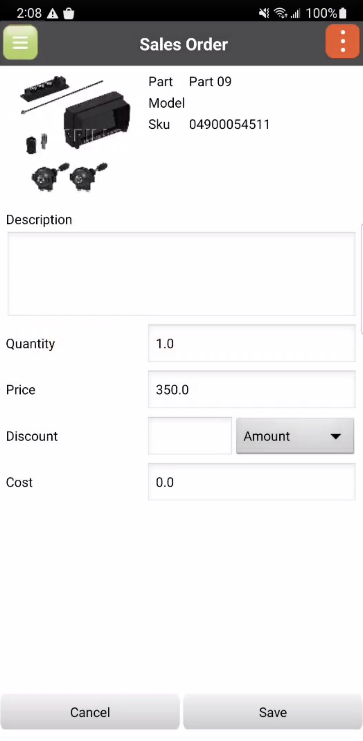
Task: Click the Price field showing 350.0
Action: (x=251, y=390)
